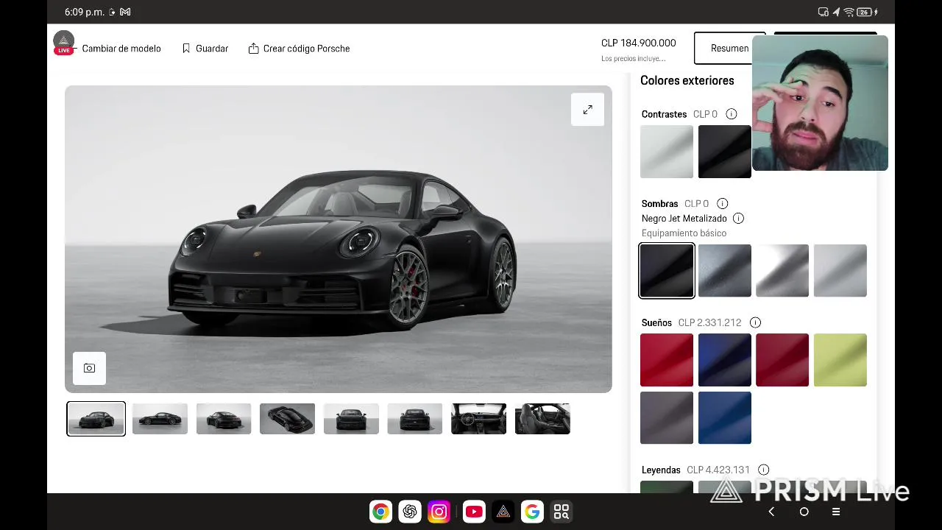Click 'Los precios incluye...' text

click(633, 59)
